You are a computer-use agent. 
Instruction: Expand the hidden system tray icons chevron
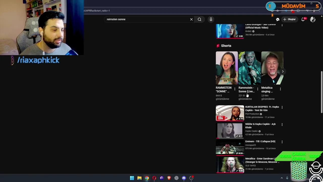pyautogui.click(x=282, y=178)
